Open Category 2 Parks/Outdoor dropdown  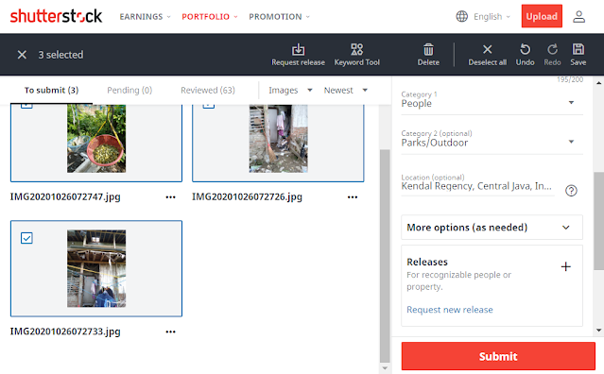[492, 142]
